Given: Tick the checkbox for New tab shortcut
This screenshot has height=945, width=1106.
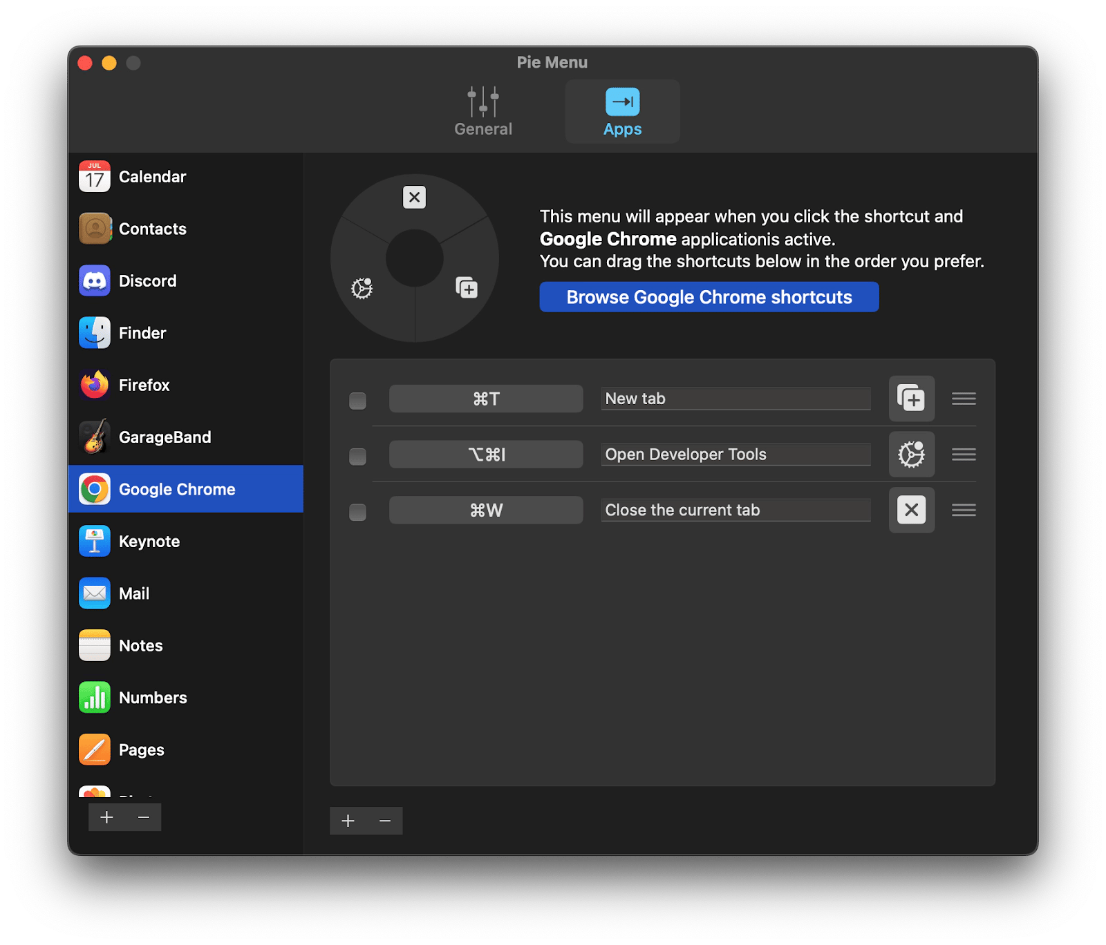Looking at the screenshot, I should [x=358, y=401].
